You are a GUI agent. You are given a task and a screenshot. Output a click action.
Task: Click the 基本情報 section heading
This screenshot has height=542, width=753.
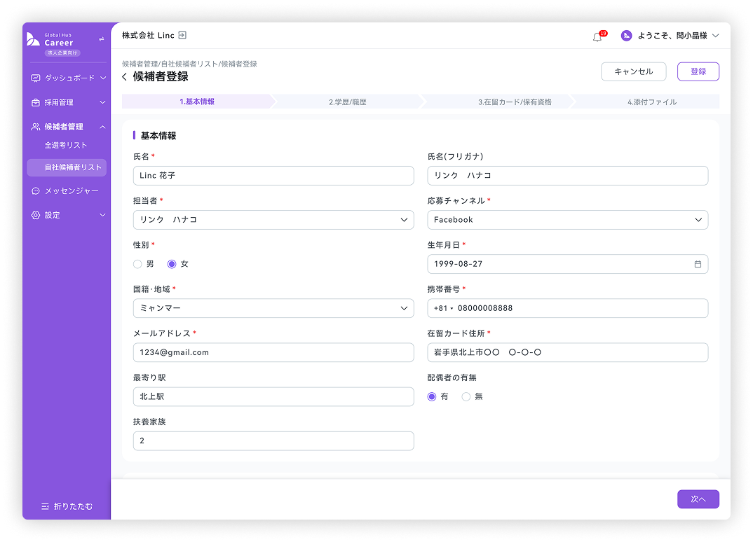coord(158,136)
